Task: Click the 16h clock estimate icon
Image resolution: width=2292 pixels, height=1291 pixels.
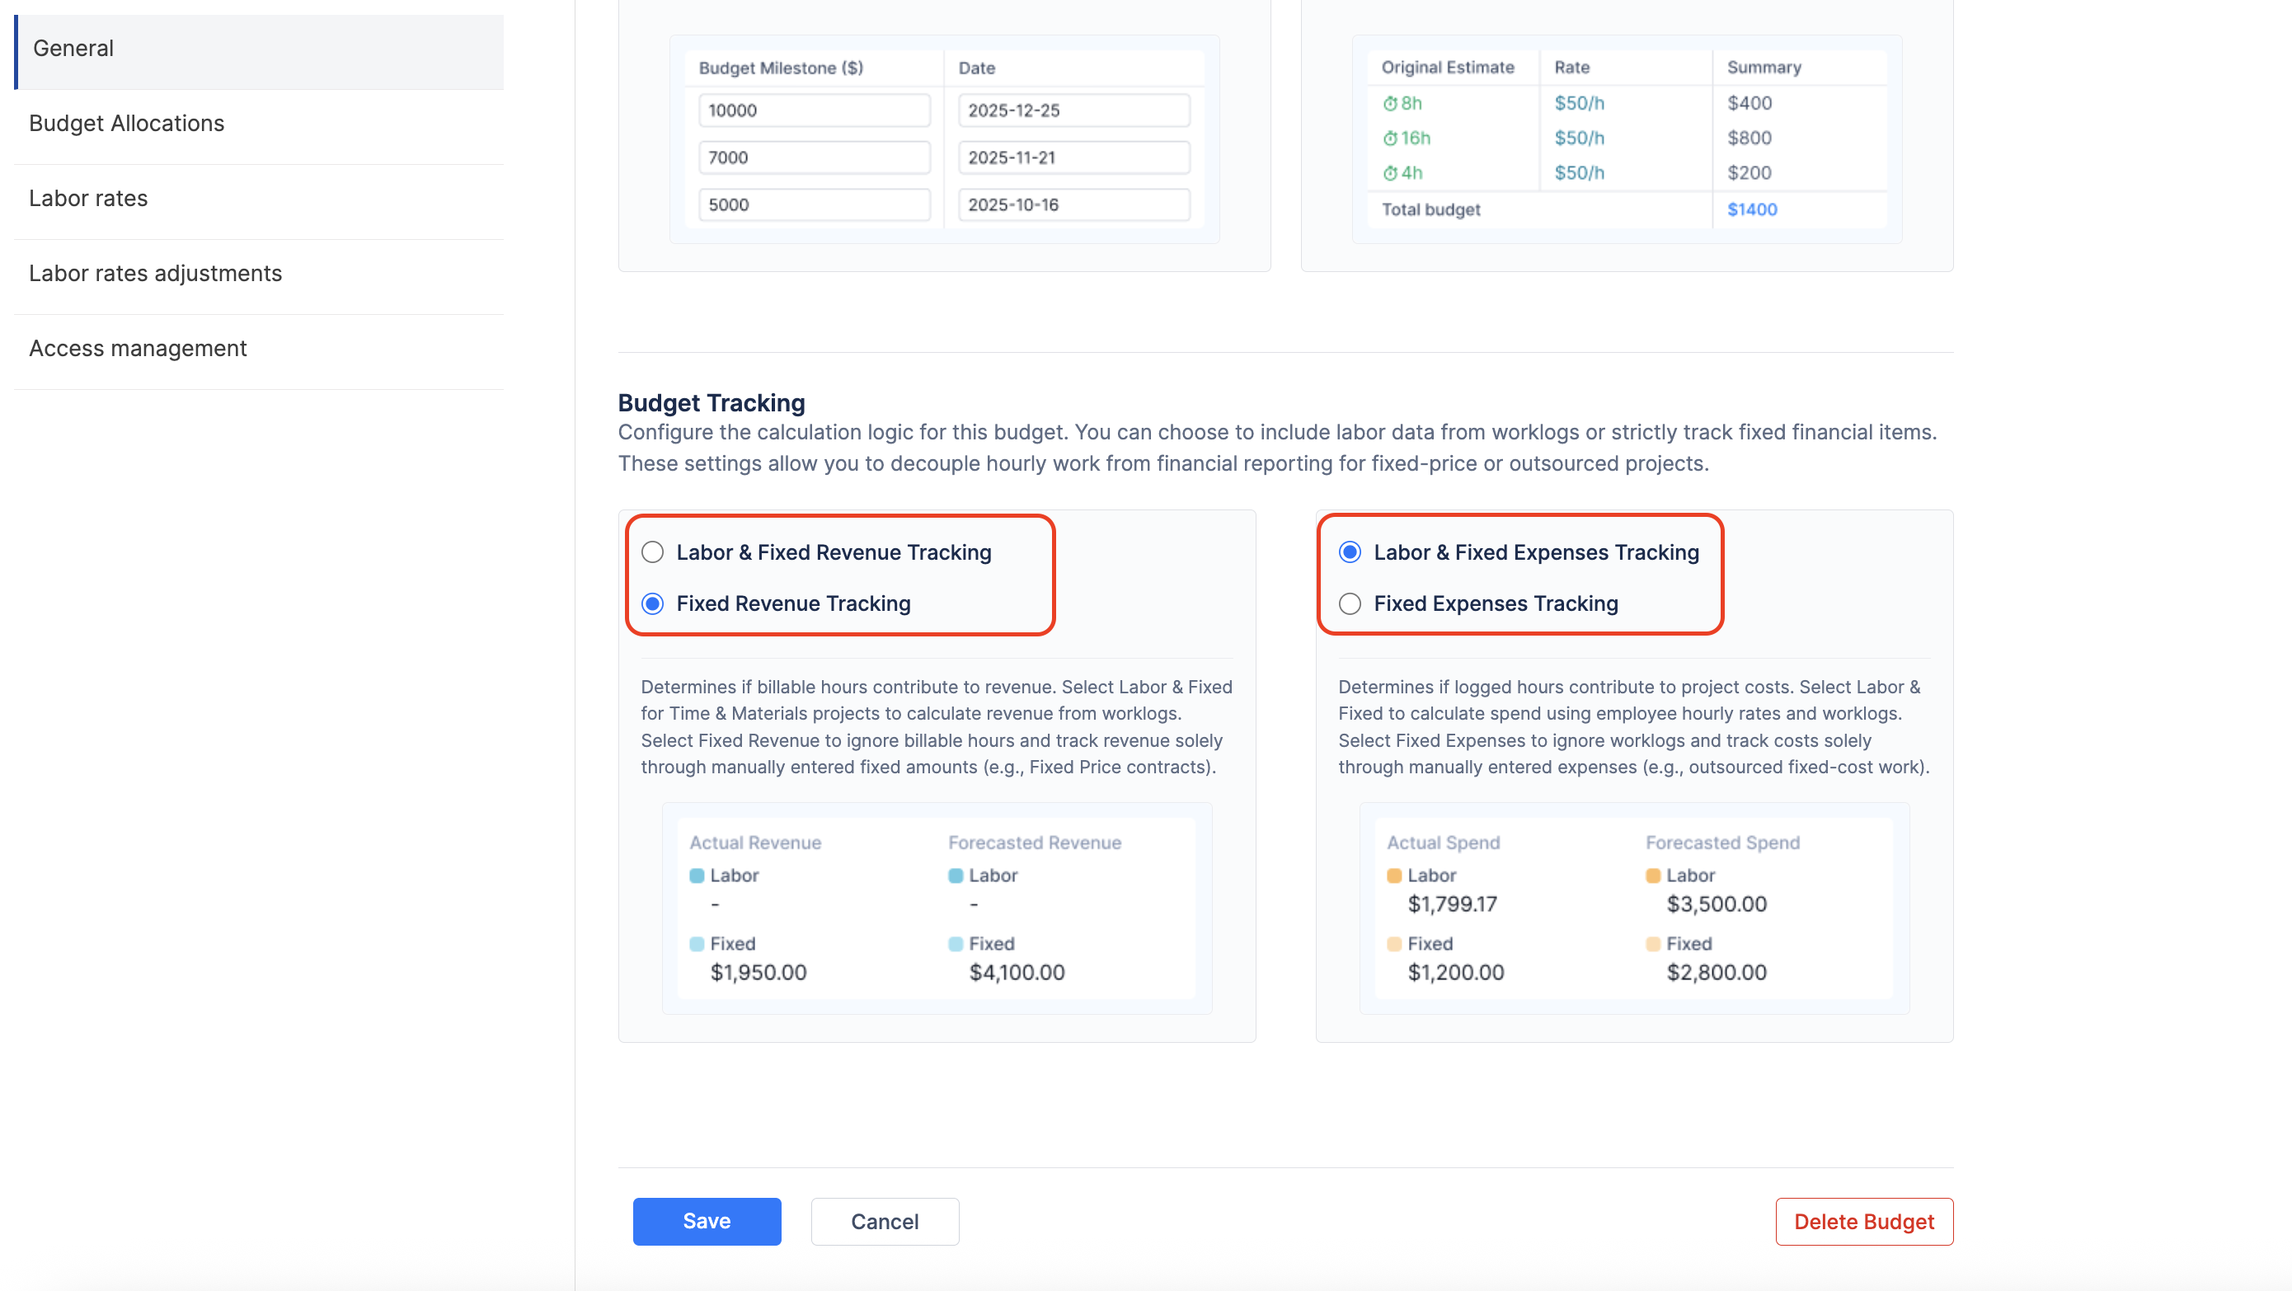Action: 1390,138
